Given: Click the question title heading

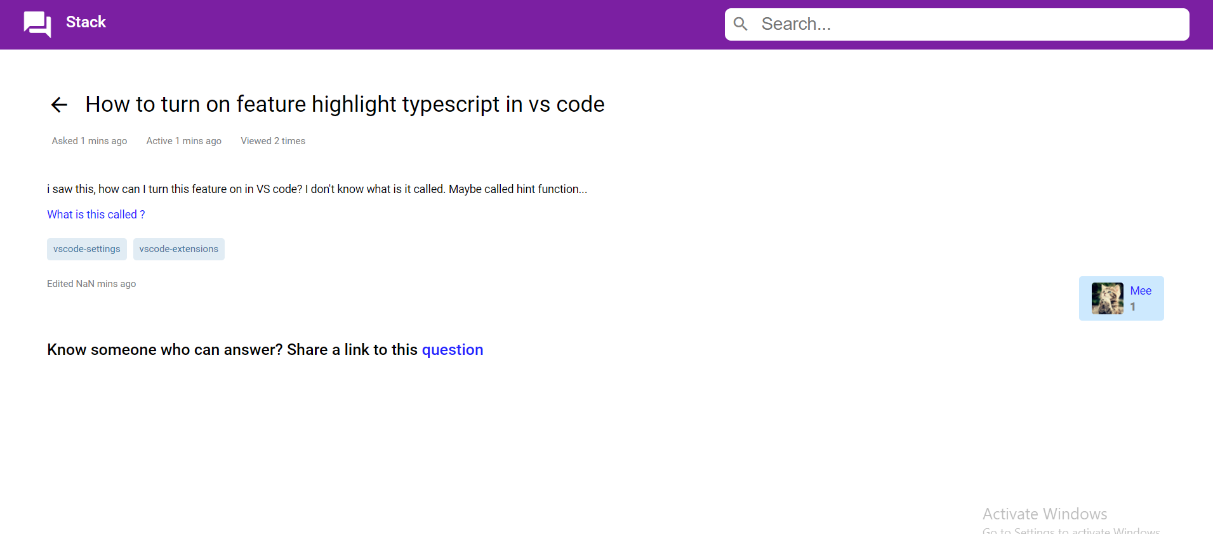Looking at the screenshot, I should click(344, 103).
